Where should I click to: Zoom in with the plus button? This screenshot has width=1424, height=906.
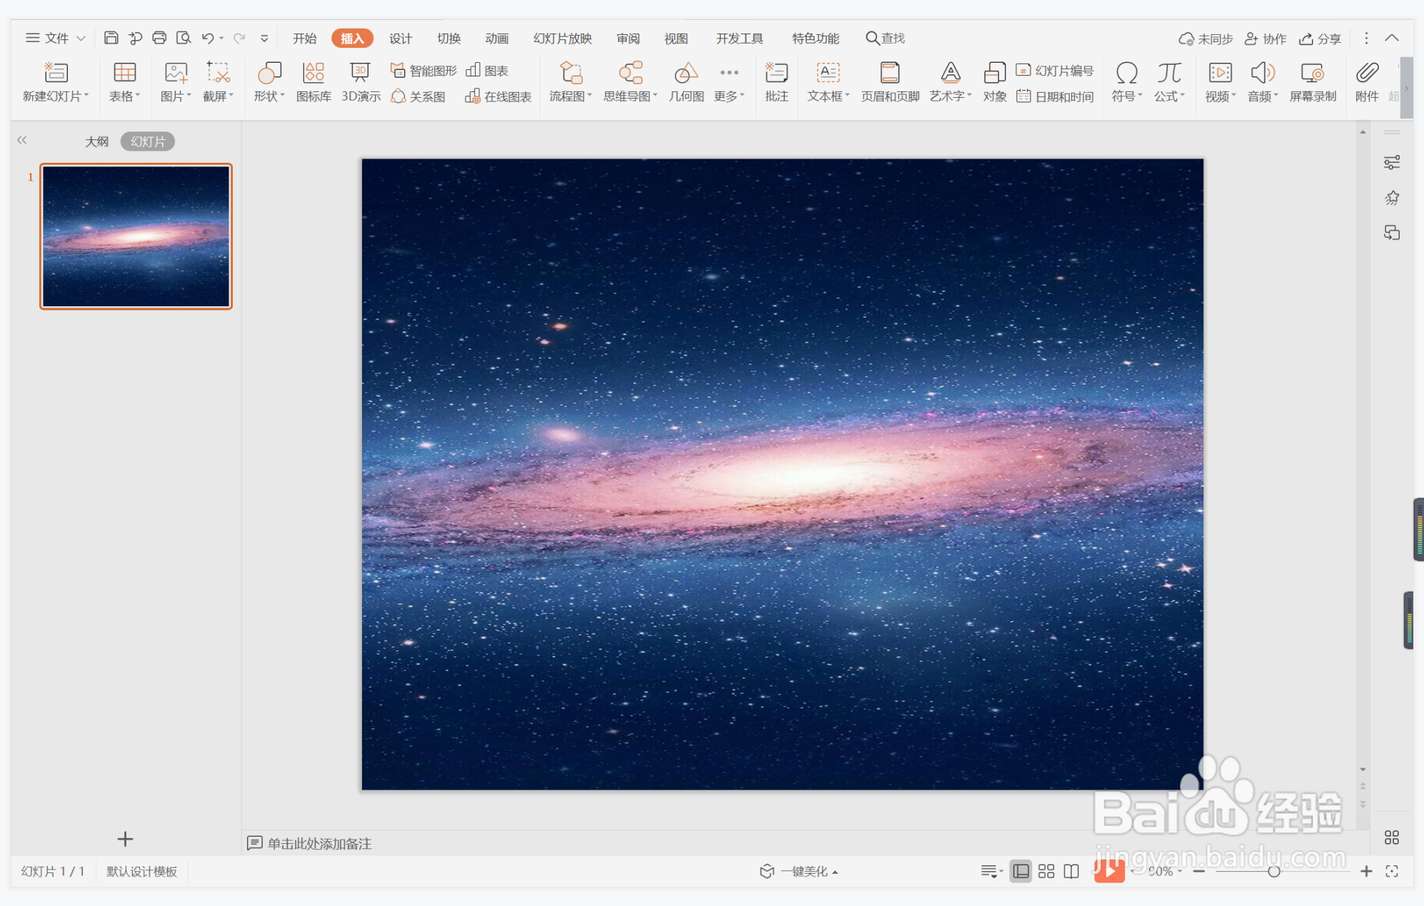coord(1366,871)
